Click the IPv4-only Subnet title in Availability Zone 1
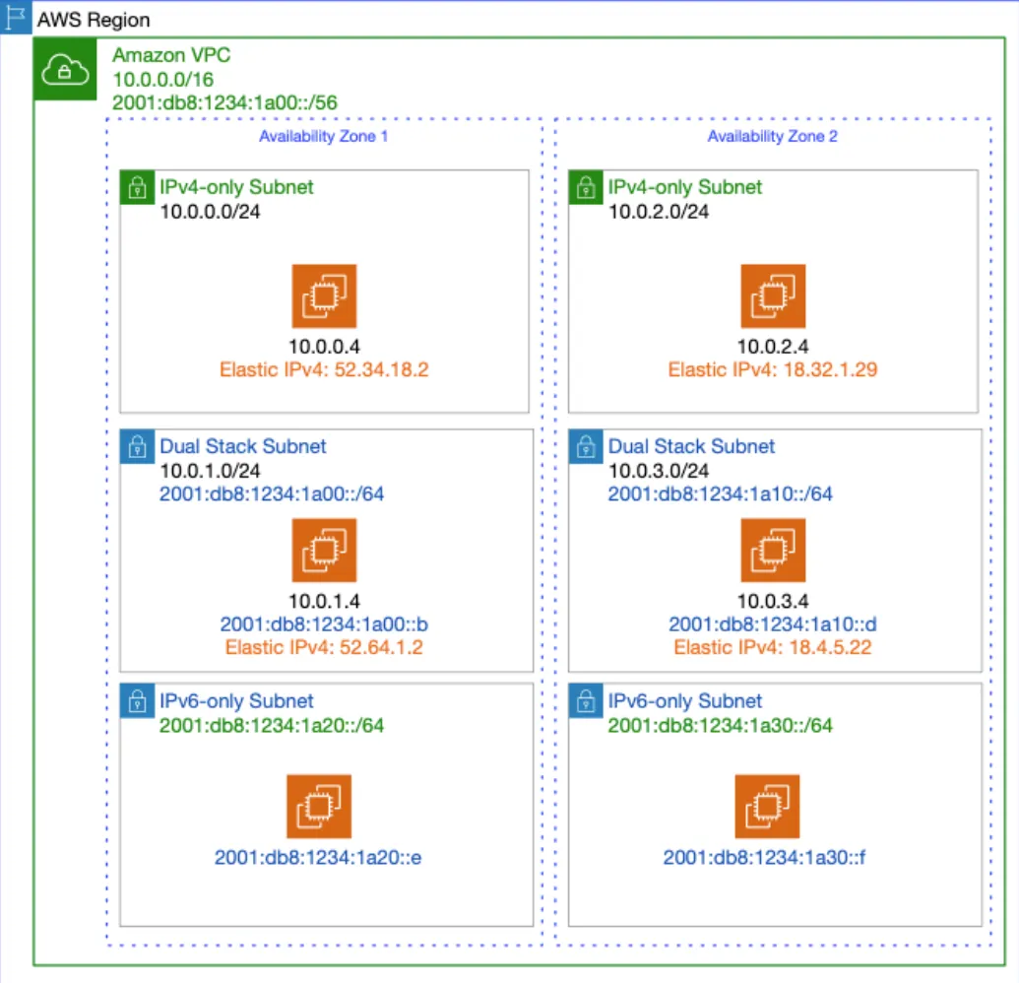 click(x=236, y=187)
